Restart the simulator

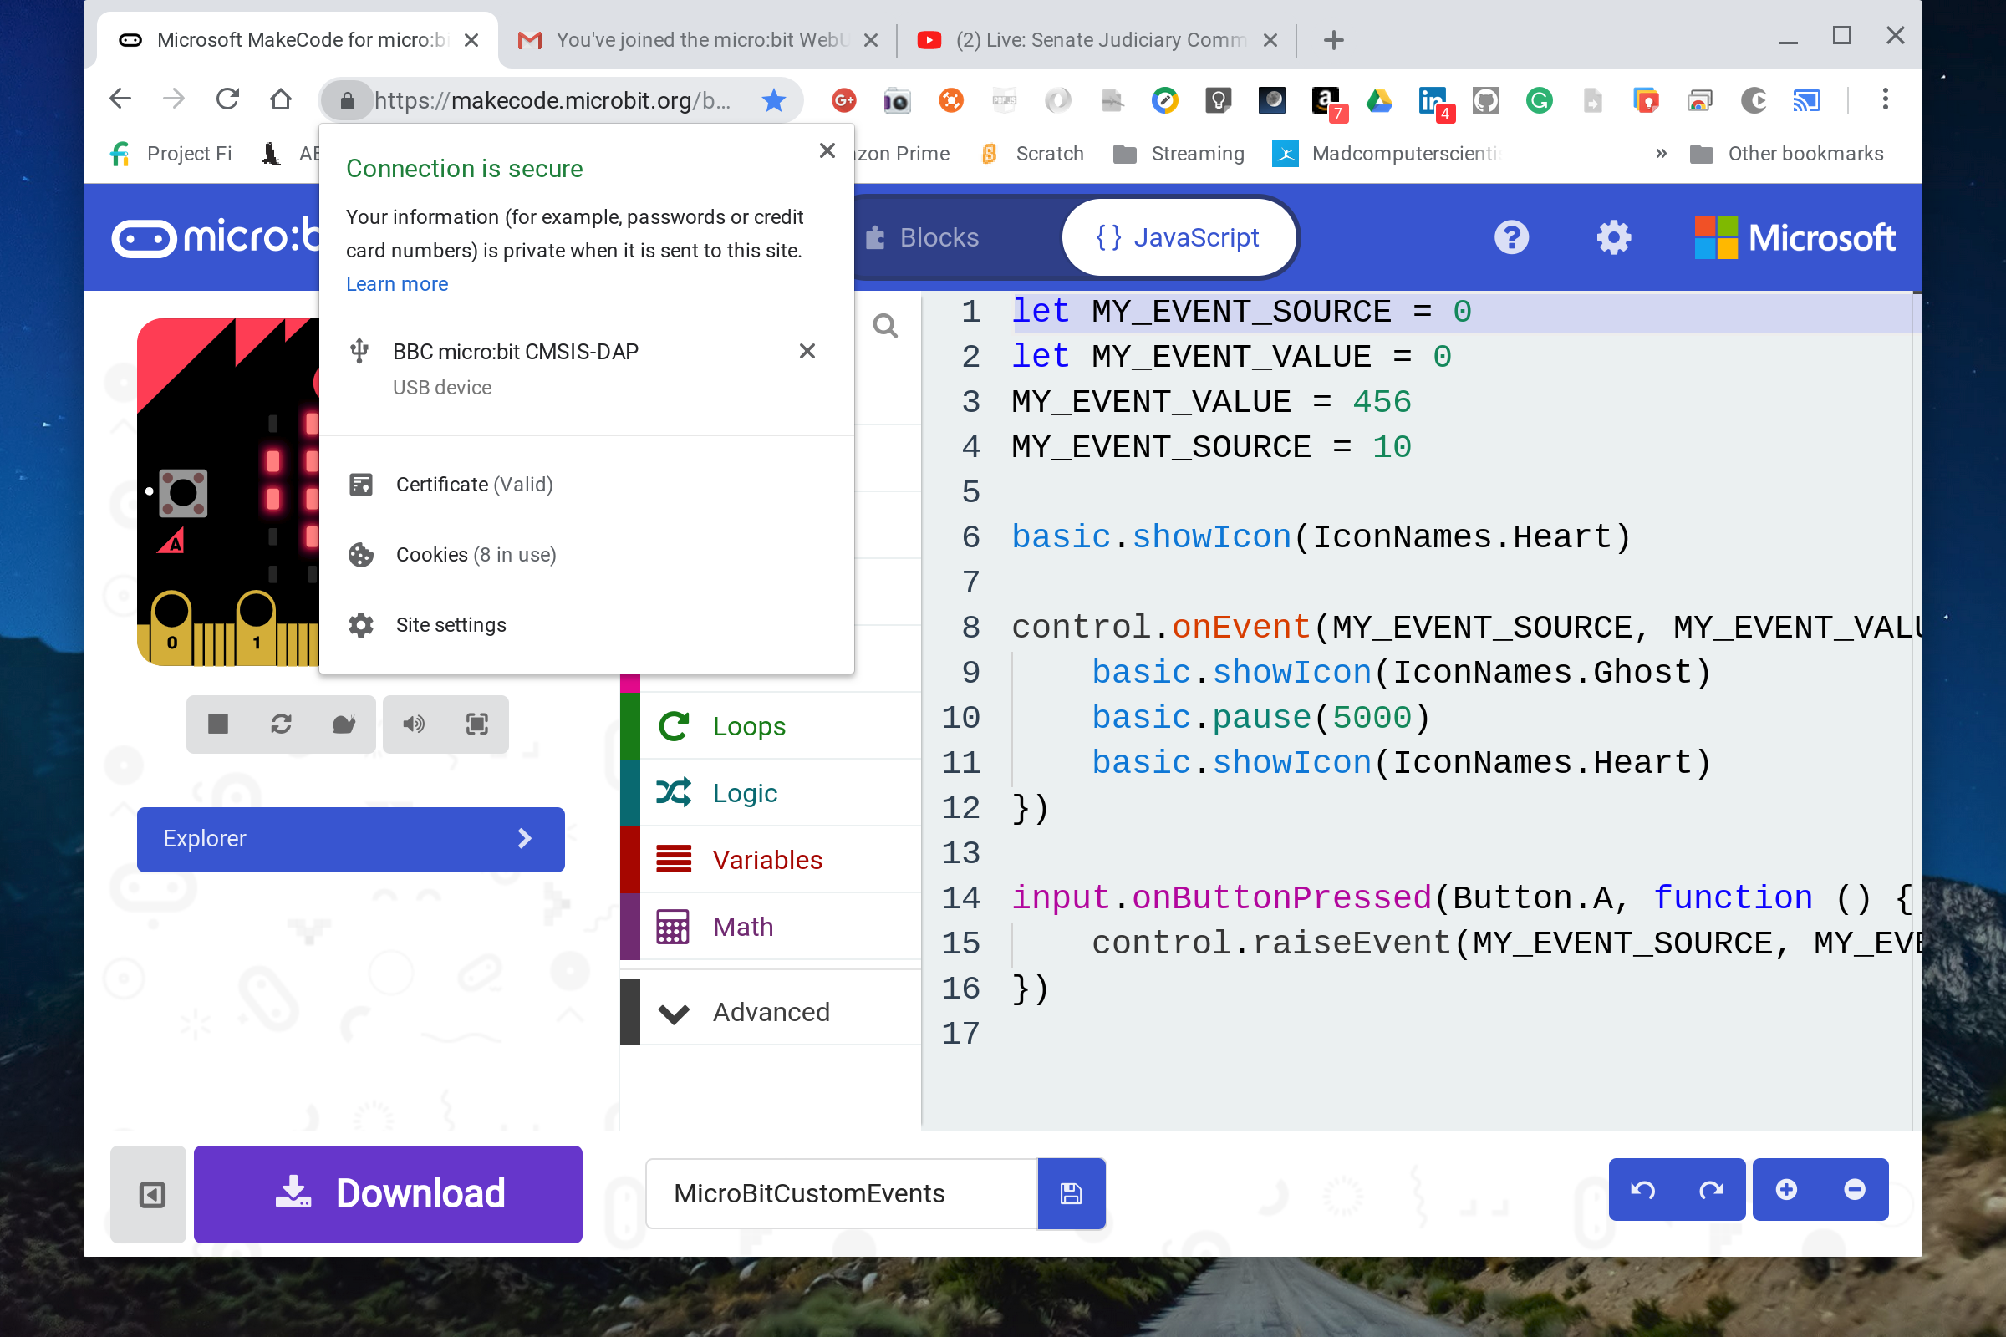[x=281, y=724]
